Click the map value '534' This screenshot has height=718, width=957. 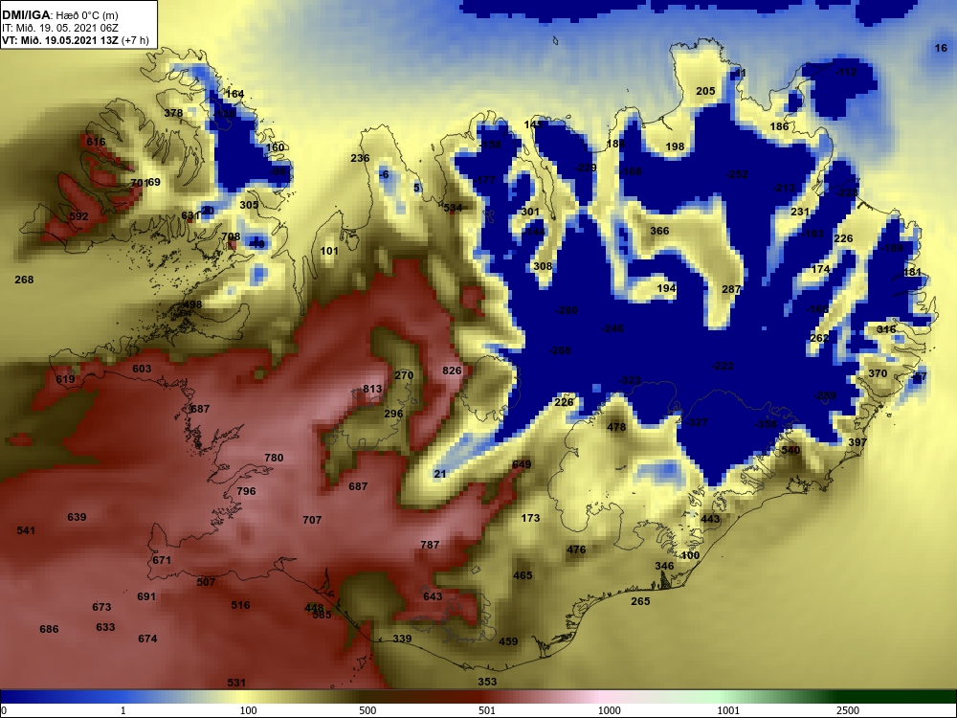click(x=453, y=208)
